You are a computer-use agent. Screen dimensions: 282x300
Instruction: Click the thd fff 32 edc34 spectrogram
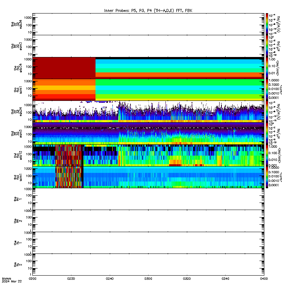148,112
